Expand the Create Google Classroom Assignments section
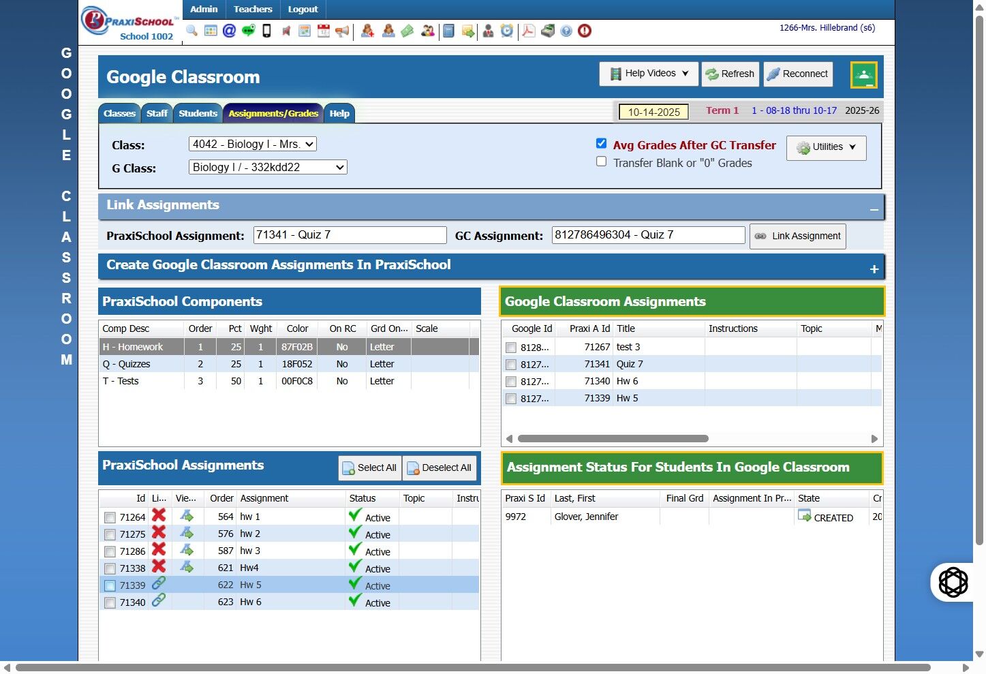The image size is (986, 674). click(x=874, y=269)
